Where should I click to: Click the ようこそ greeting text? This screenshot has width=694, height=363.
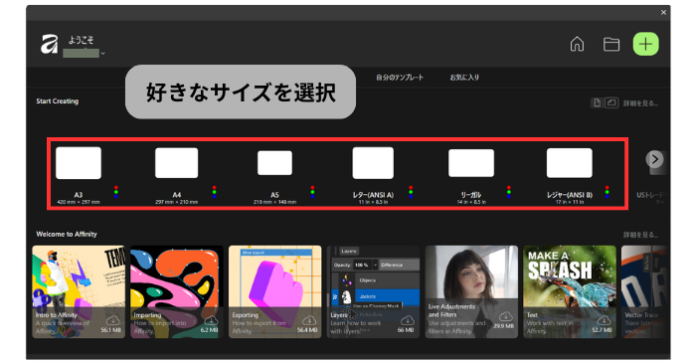[81, 40]
